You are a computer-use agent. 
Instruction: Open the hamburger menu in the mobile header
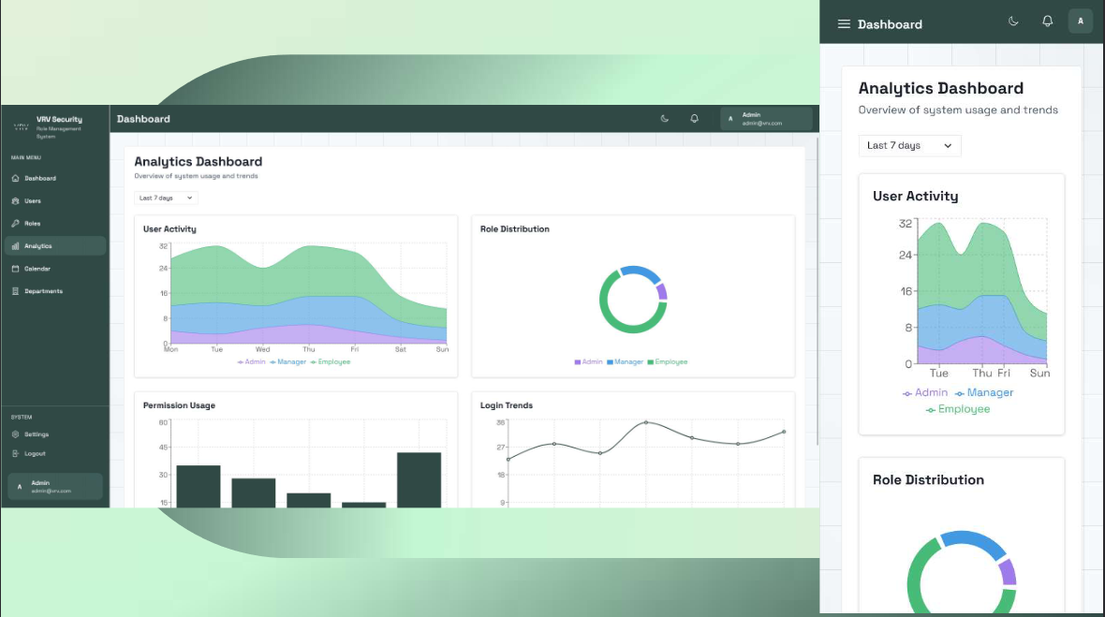[x=844, y=23]
